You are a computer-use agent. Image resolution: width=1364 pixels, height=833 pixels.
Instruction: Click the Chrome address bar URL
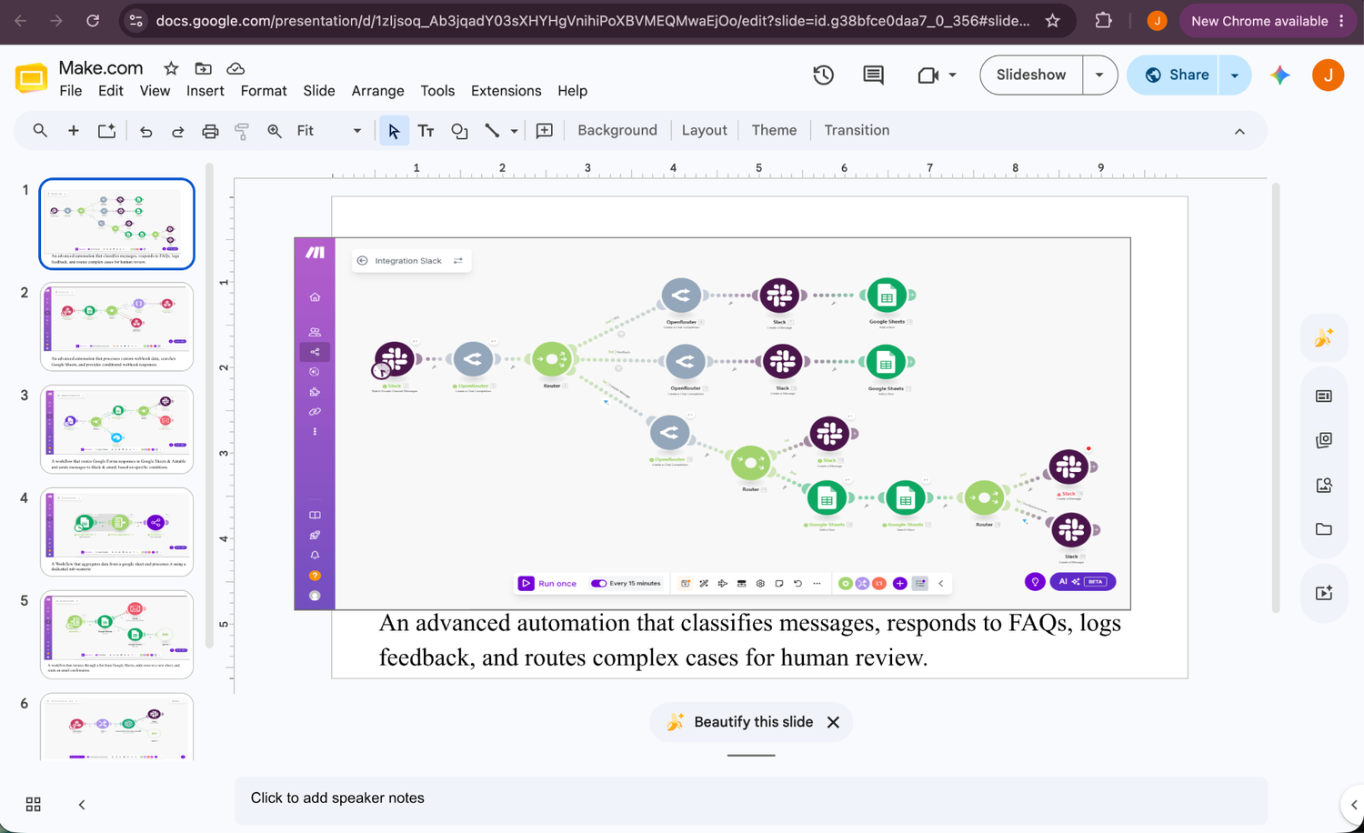point(593,21)
